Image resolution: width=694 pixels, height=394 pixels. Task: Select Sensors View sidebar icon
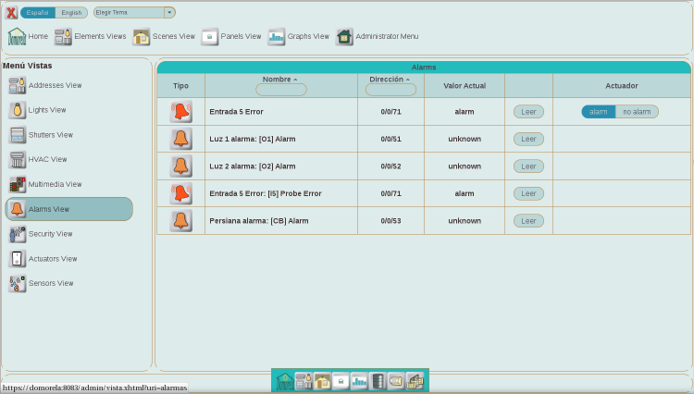point(18,283)
